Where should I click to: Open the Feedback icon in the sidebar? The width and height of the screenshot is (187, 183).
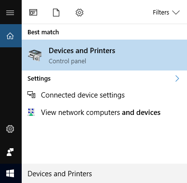(x=10, y=152)
